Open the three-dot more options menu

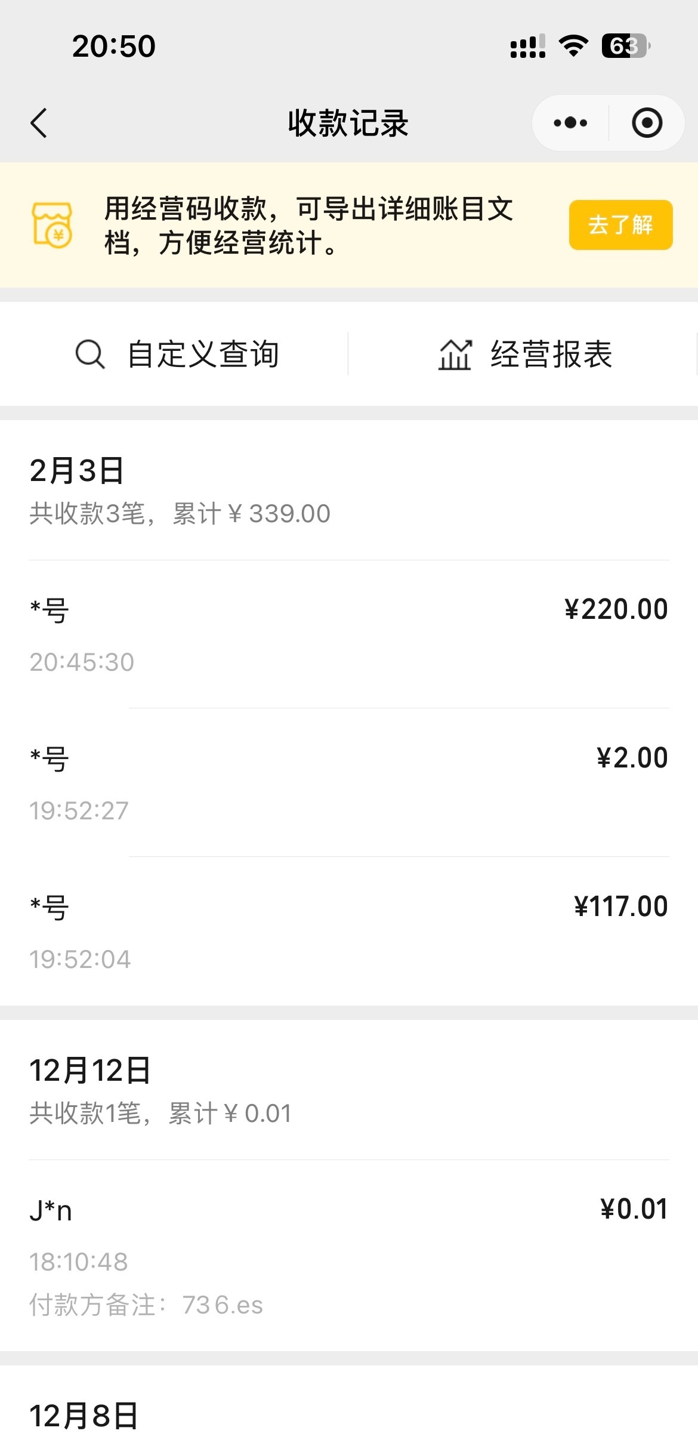pos(570,123)
